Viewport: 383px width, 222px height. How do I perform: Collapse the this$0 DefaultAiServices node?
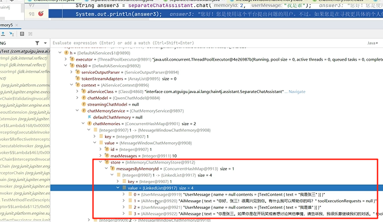(66, 66)
